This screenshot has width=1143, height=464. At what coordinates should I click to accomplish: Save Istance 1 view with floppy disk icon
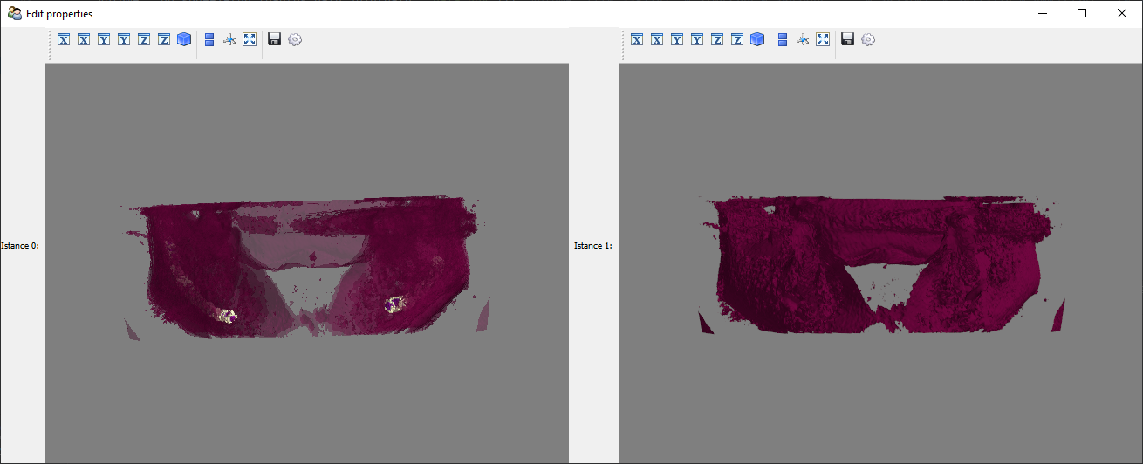847,39
